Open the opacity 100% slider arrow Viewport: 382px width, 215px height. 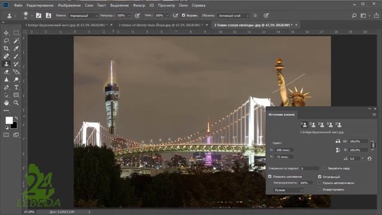pyautogui.click(x=129, y=16)
